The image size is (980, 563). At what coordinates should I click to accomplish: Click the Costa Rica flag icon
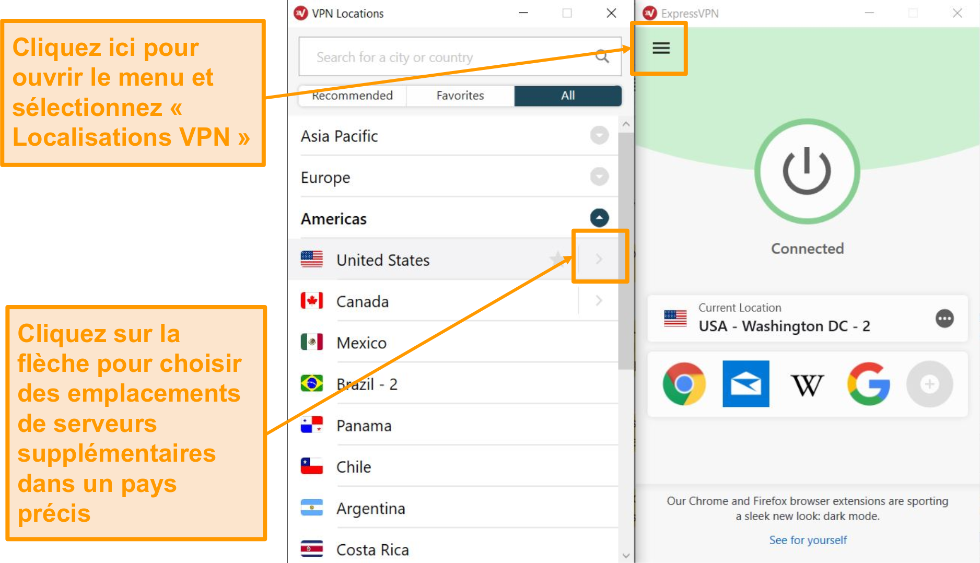pos(312,548)
